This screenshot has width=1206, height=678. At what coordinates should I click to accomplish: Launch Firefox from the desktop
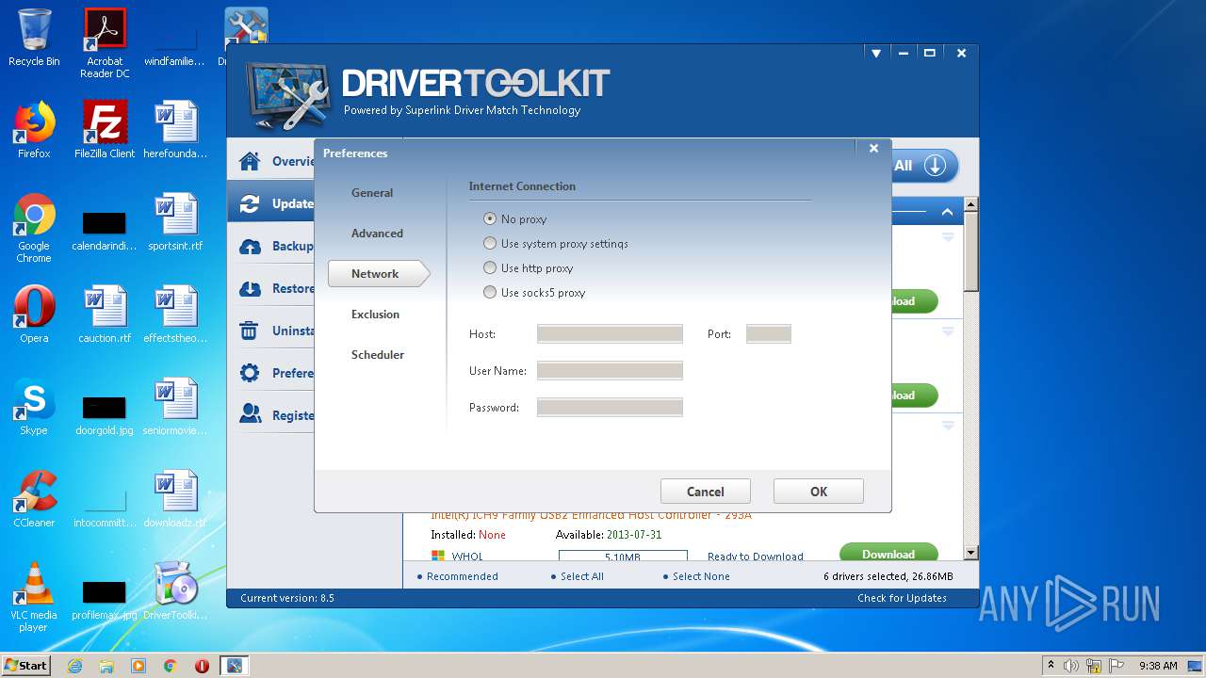click(34, 130)
